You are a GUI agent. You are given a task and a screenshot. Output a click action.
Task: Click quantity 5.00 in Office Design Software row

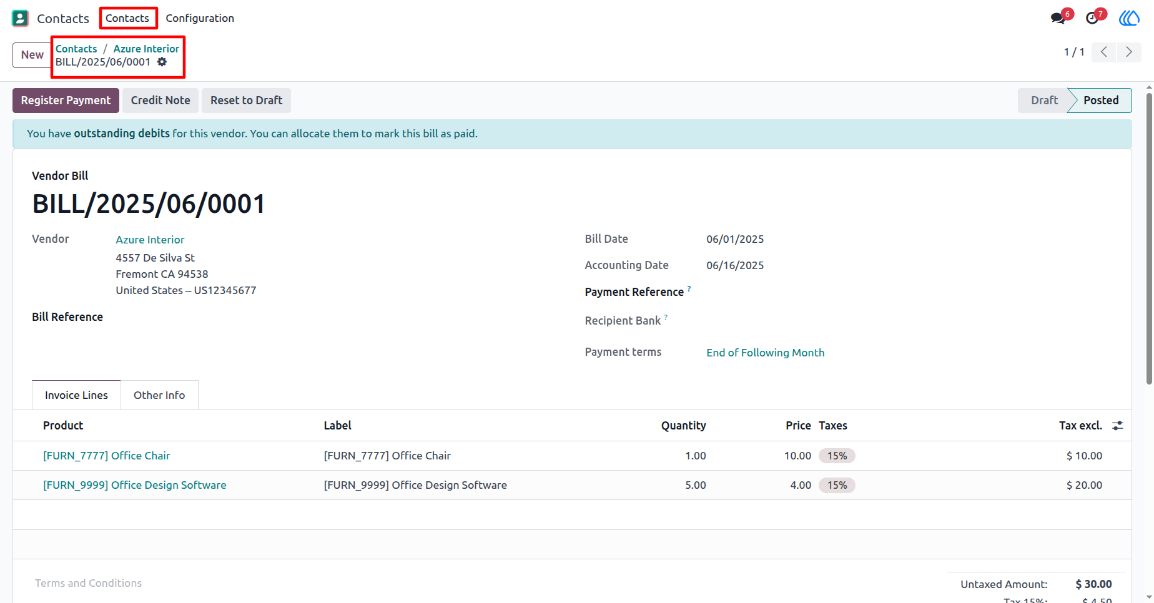point(695,485)
